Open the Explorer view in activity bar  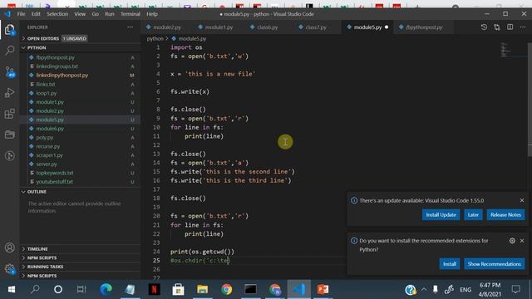coord(9,30)
